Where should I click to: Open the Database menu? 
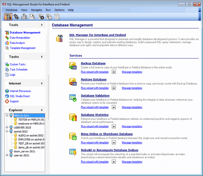click(x=11, y=10)
